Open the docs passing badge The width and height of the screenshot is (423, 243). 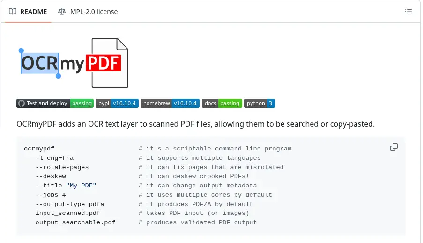(222, 103)
